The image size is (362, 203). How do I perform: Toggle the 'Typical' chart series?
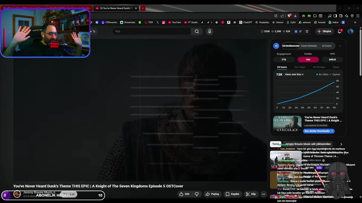pos(335,74)
